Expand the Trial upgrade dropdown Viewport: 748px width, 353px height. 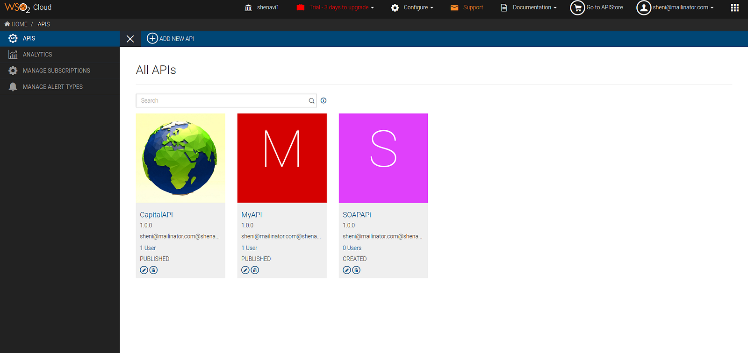pos(342,7)
